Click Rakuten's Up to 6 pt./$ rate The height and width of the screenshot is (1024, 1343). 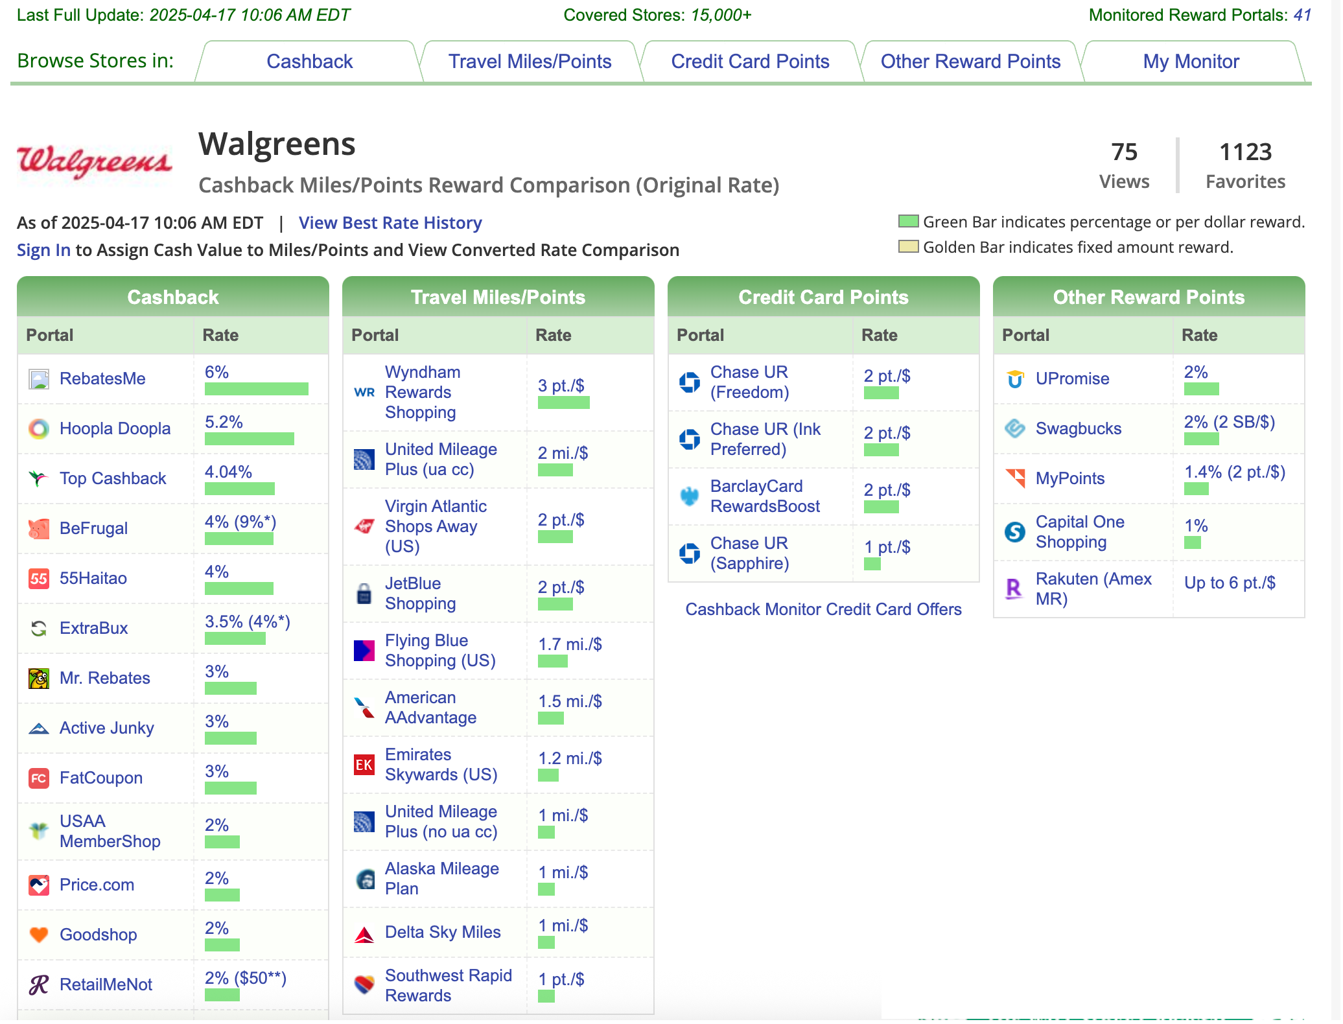click(x=1230, y=583)
